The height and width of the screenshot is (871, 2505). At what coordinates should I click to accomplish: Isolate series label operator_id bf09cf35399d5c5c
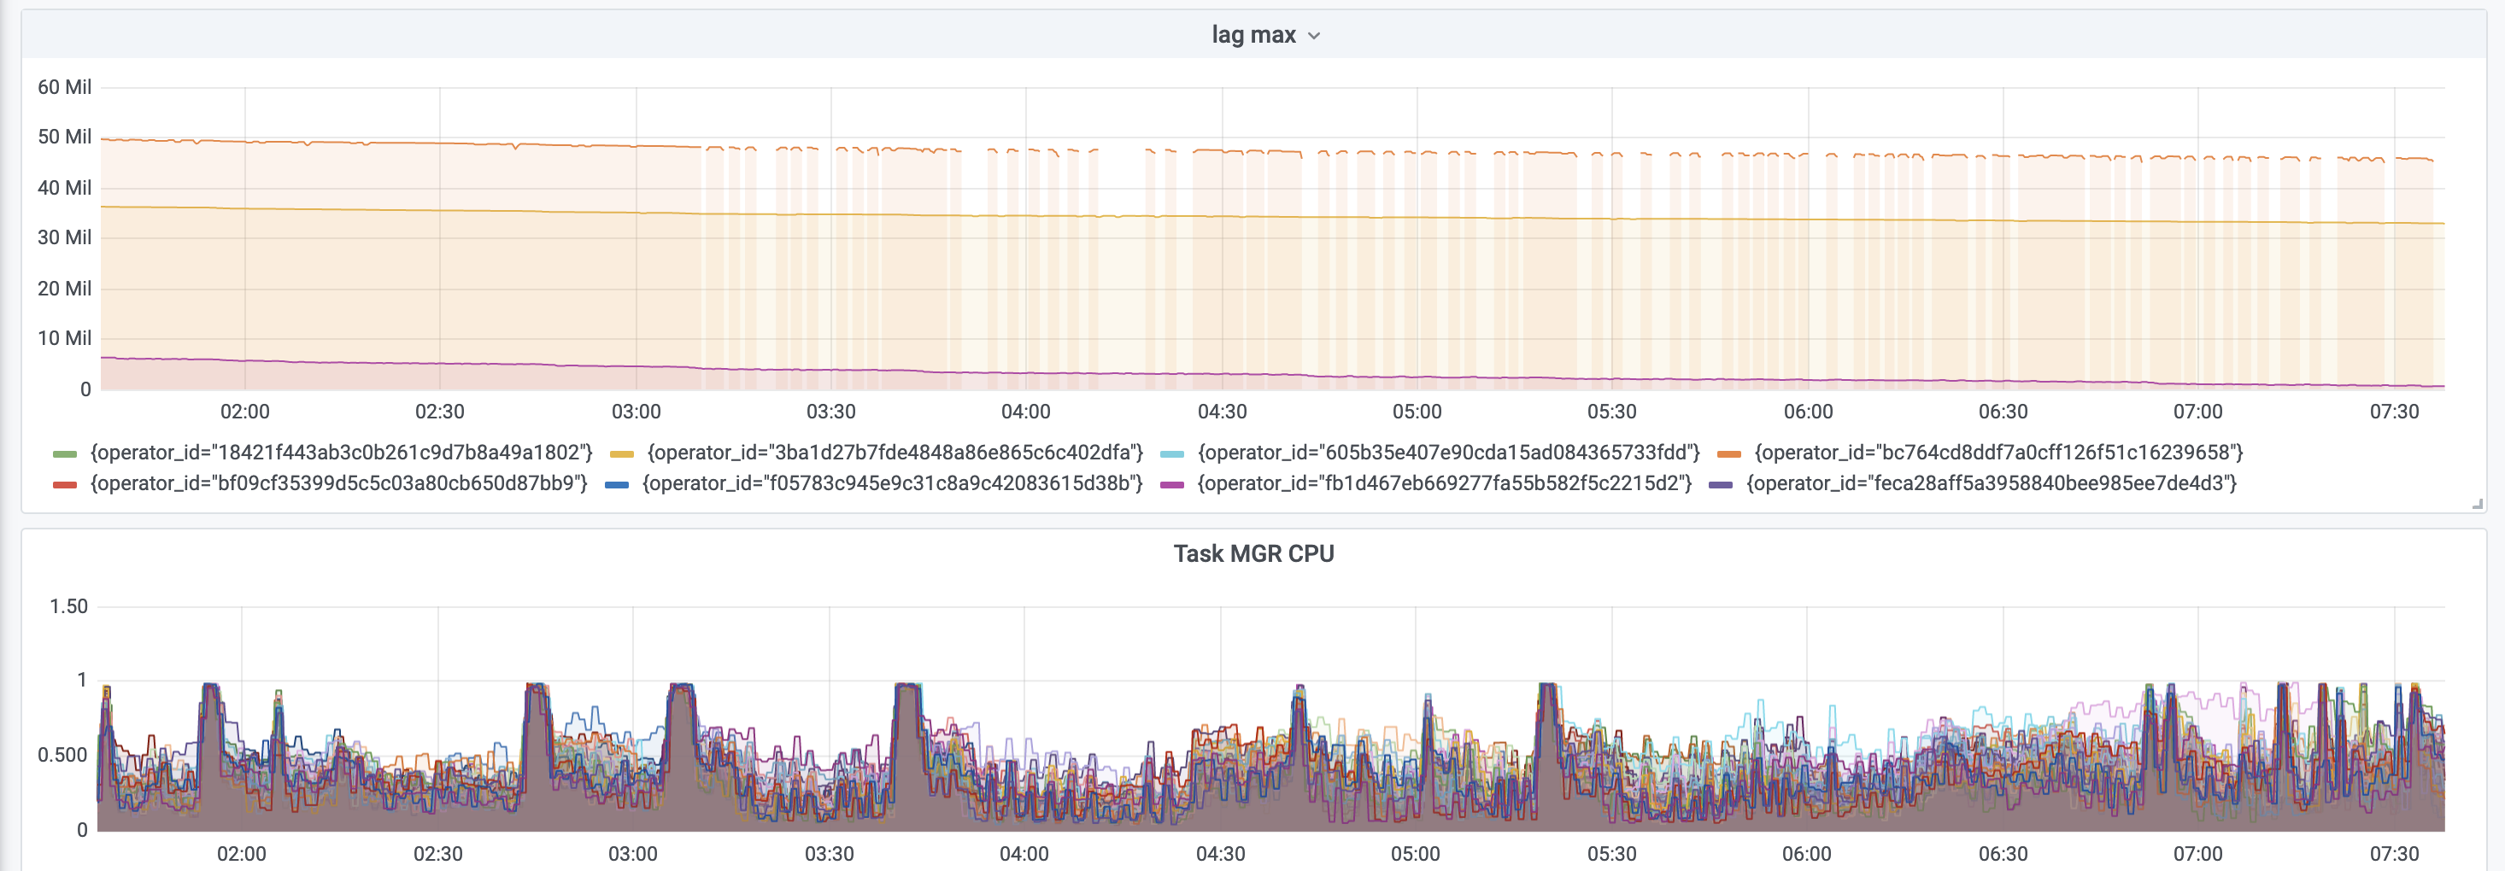click(338, 484)
